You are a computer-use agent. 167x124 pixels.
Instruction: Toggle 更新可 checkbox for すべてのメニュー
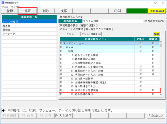coord(141,43)
